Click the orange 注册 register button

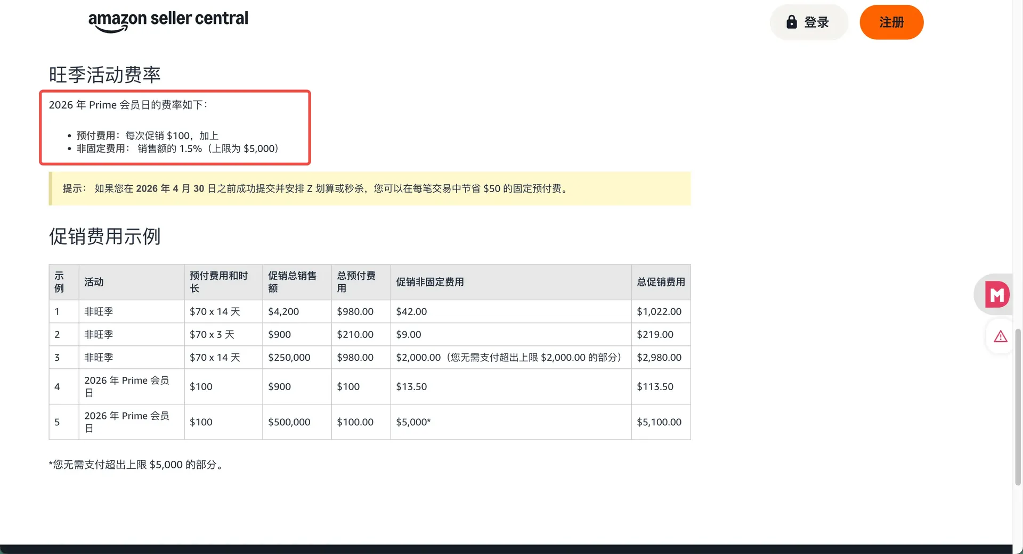[x=891, y=22]
